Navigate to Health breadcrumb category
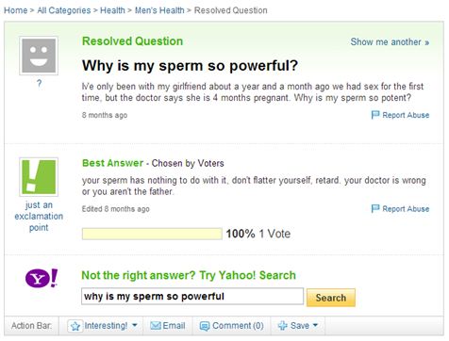449x341 pixels. point(112,10)
